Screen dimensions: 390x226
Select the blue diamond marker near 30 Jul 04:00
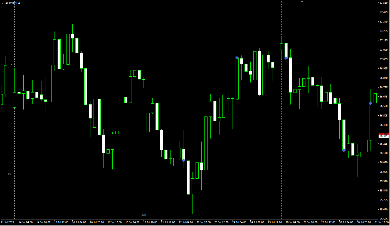click(x=344, y=150)
